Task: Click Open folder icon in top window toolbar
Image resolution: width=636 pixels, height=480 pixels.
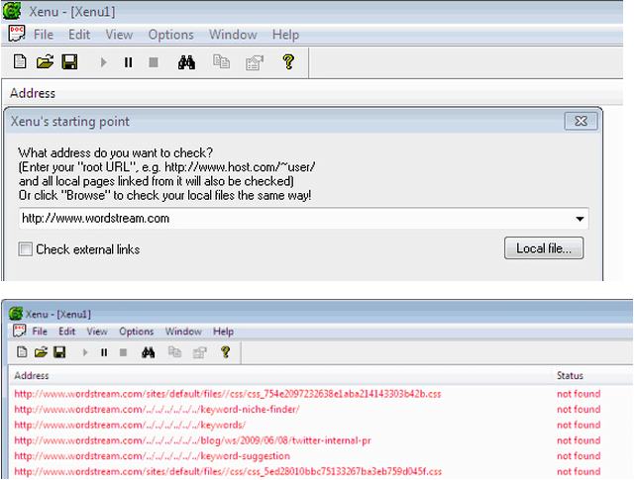Action: point(45,62)
